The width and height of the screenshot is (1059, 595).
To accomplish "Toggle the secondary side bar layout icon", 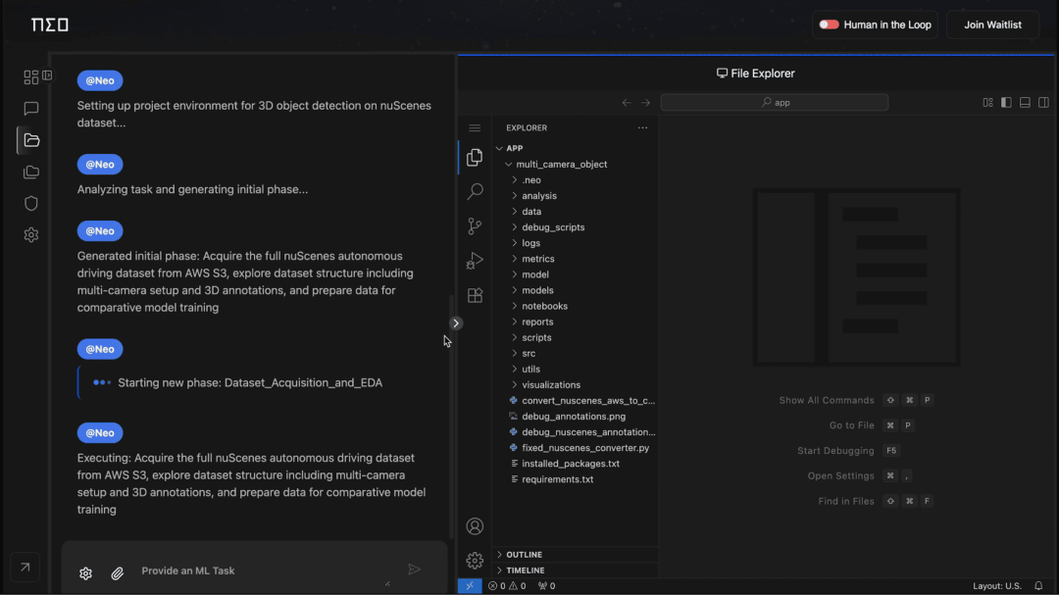I will coord(1043,103).
